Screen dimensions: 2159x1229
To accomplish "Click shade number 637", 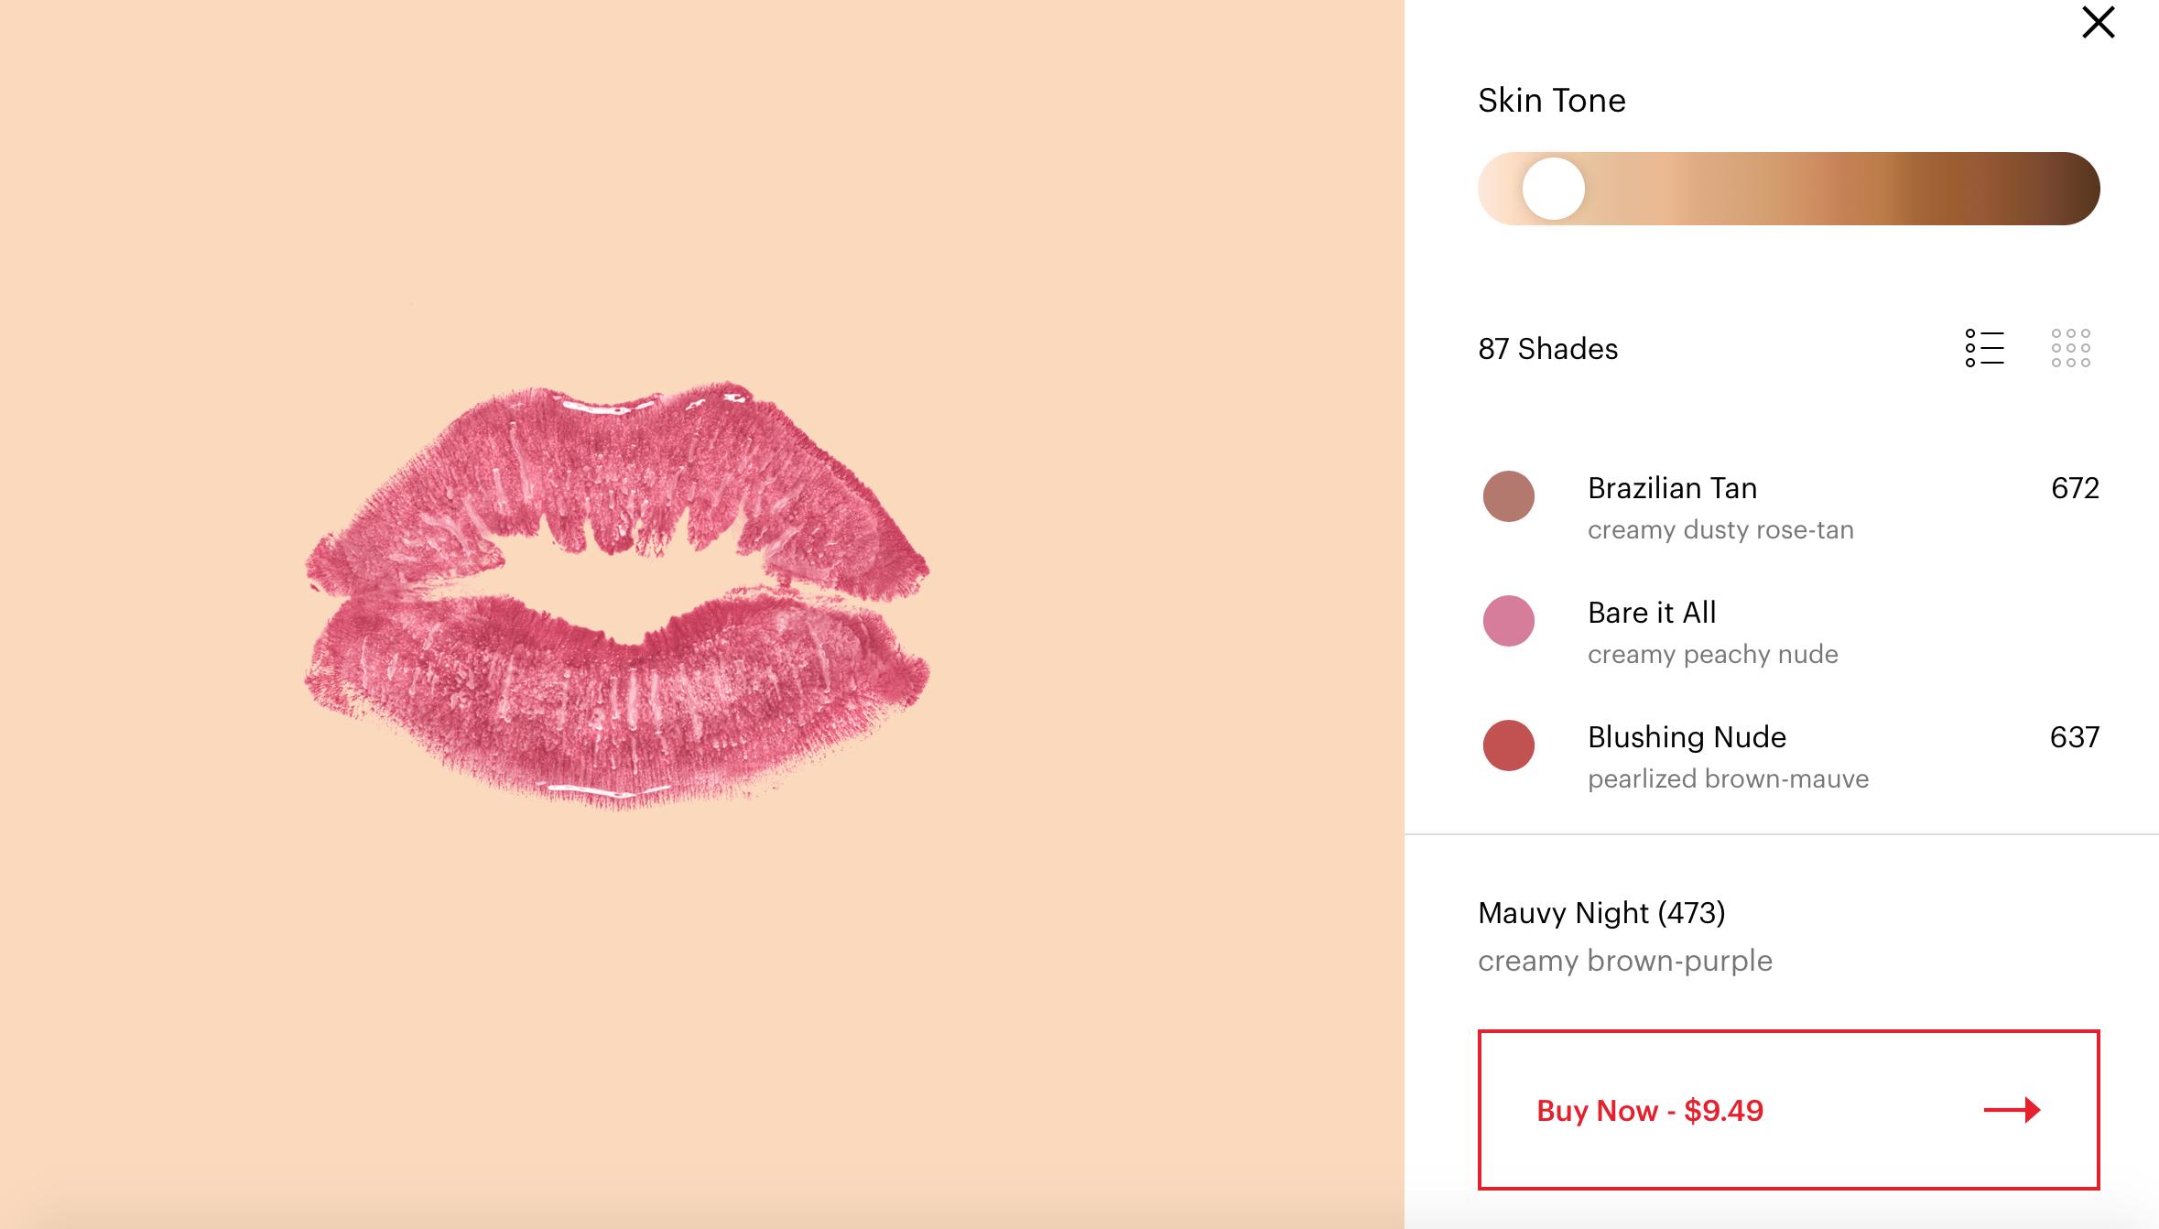I will (2074, 737).
